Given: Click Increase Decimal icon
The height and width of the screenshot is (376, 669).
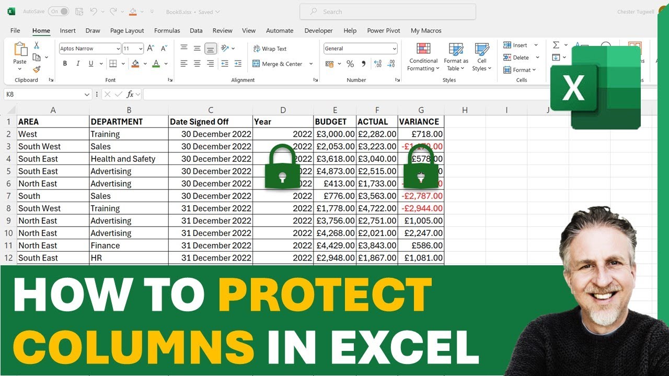Looking at the screenshot, I should point(377,64).
